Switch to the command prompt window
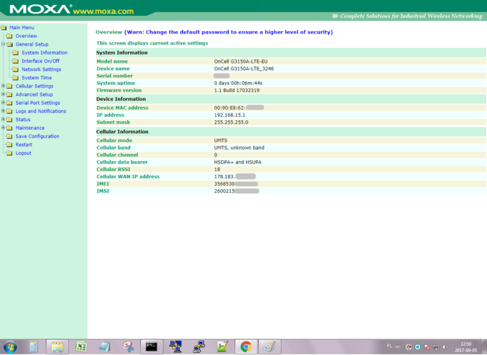The height and width of the screenshot is (355, 487). pyautogui.click(x=152, y=347)
